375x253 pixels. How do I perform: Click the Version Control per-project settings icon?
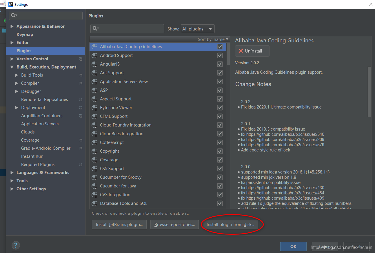pos(81,59)
